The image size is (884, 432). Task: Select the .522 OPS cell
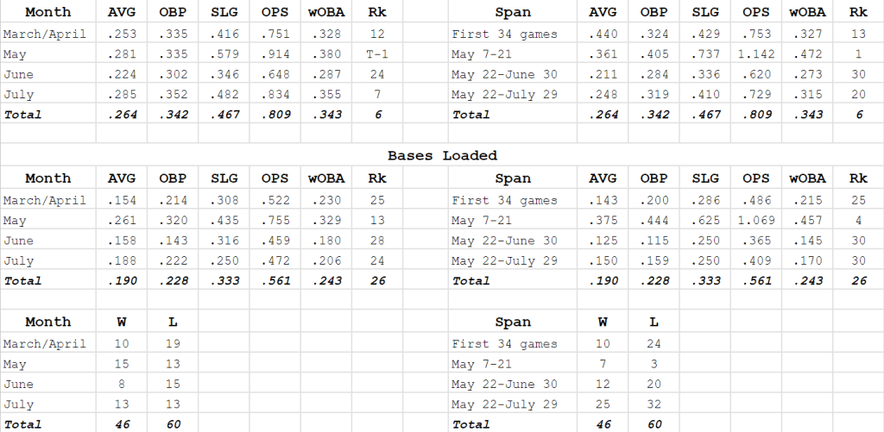coord(274,200)
